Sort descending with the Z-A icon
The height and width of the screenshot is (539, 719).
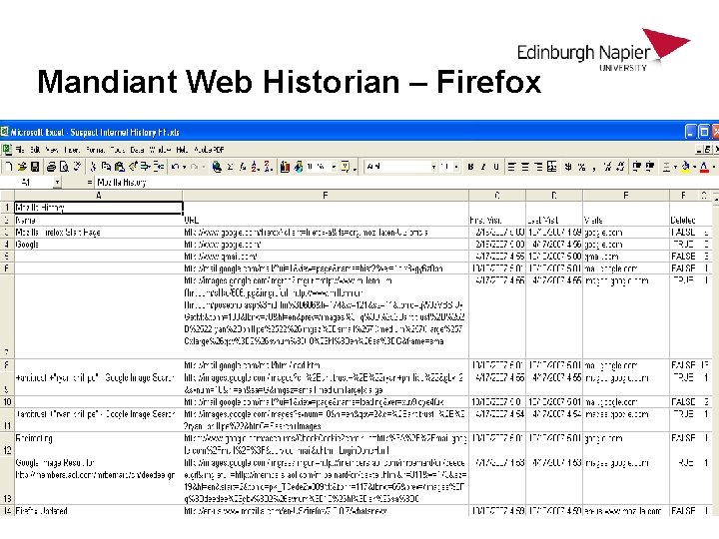268,167
